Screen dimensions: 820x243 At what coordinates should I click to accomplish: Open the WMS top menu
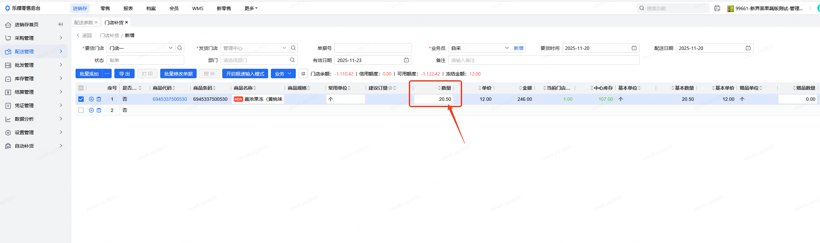pyautogui.click(x=198, y=8)
